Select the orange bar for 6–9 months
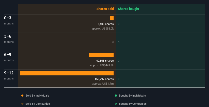Viewport: 209px width, 107px height. click(x=101, y=55)
